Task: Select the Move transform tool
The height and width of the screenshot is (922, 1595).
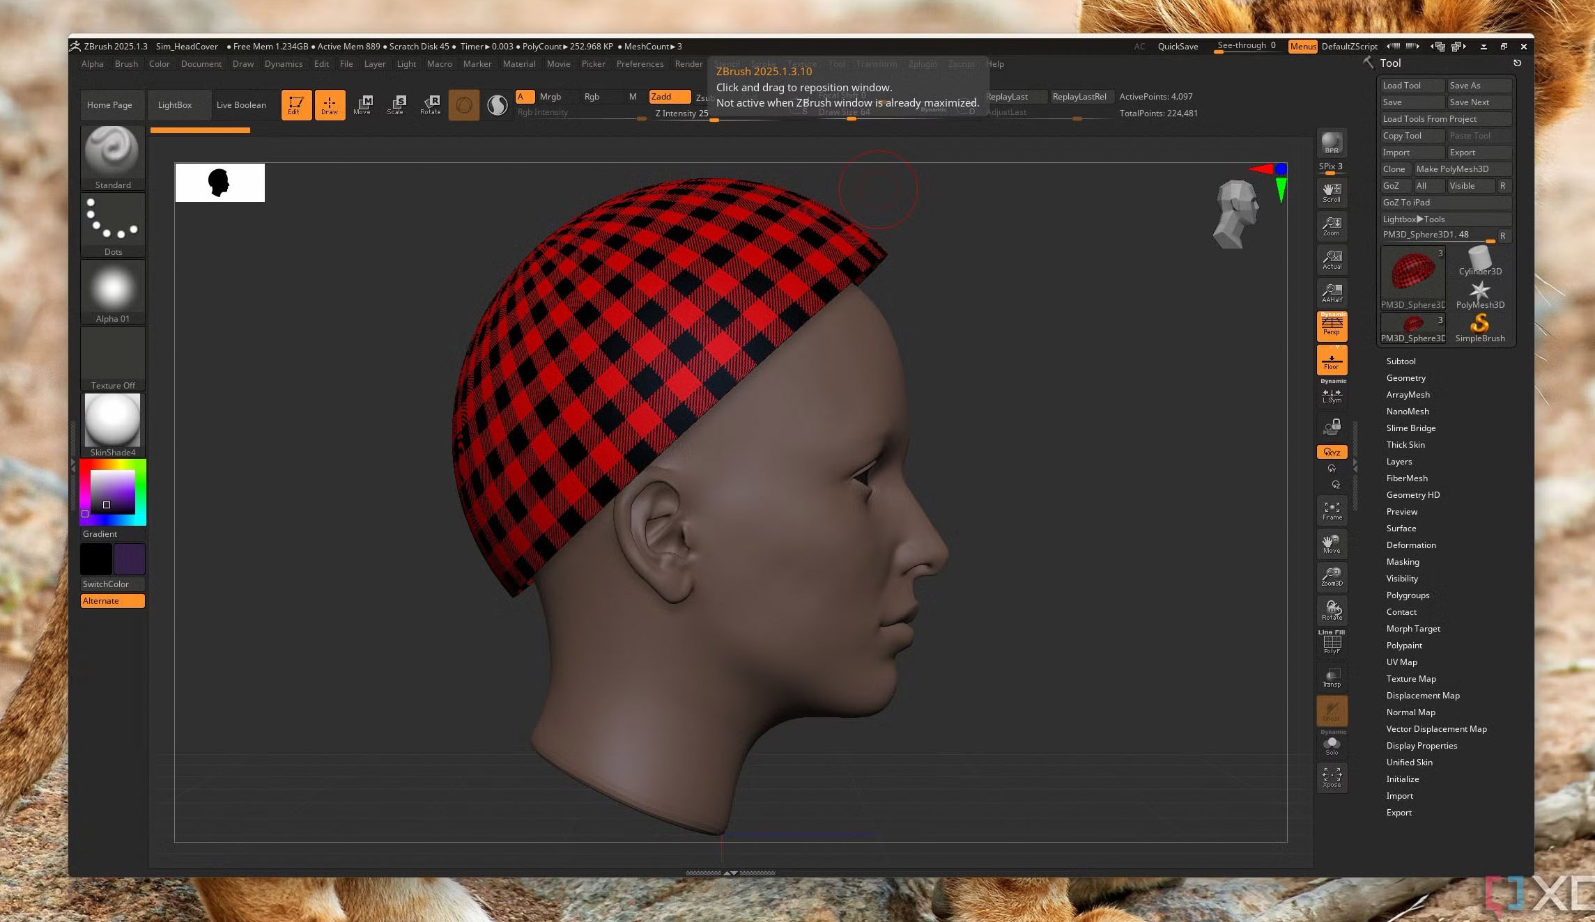Action: [362, 105]
